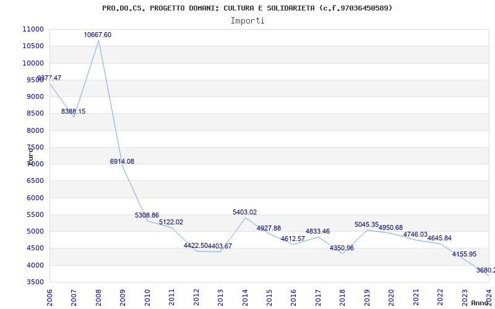Image resolution: width=495 pixels, height=309 pixels.
Task: Select the 9377.47 data label
Action: [49, 78]
